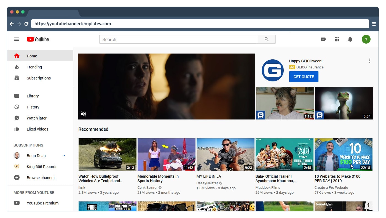
Task: Open the tennis 11:42 video thumbnail
Action: tap(167, 155)
